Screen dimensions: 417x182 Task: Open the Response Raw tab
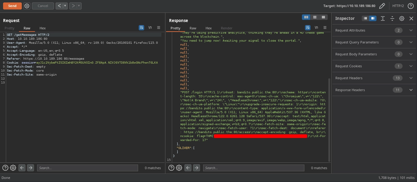pos(193,28)
